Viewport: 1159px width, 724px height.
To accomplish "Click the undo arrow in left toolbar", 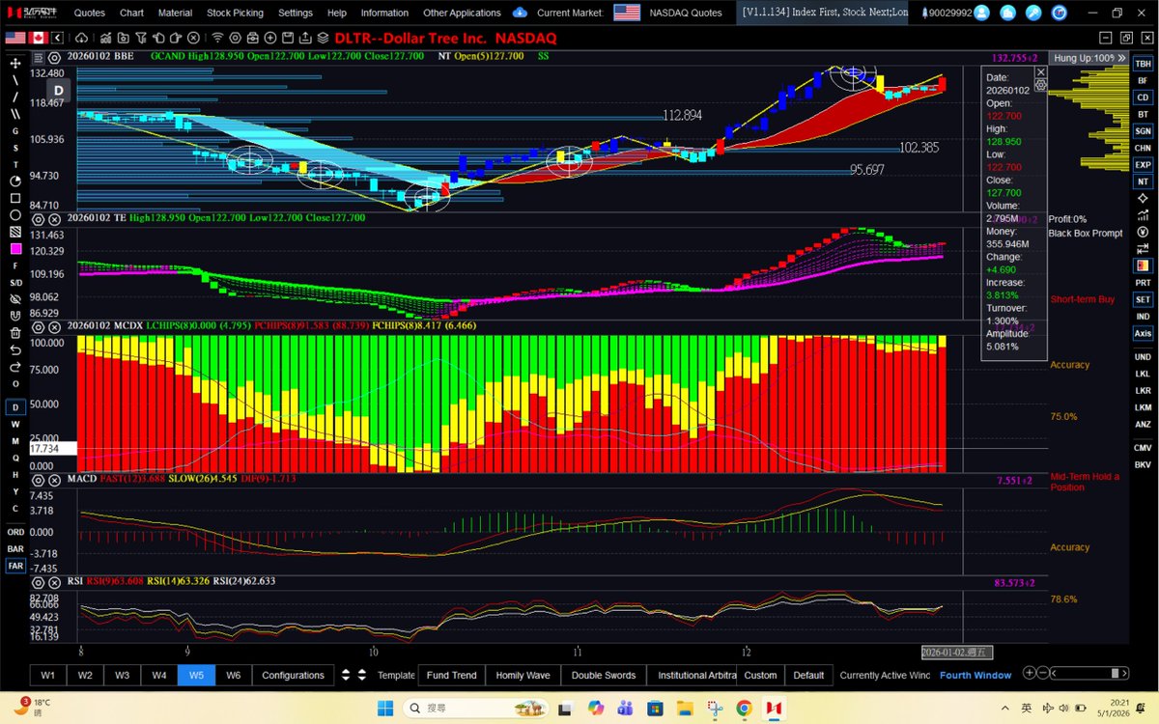I will pyautogui.click(x=14, y=350).
